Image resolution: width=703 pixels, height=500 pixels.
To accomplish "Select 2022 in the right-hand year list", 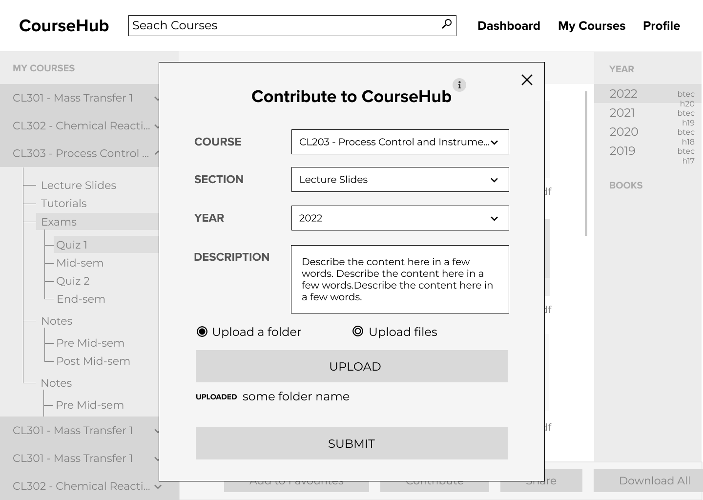I will [x=648, y=94].
